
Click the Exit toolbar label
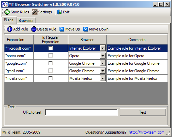[66, 12]
